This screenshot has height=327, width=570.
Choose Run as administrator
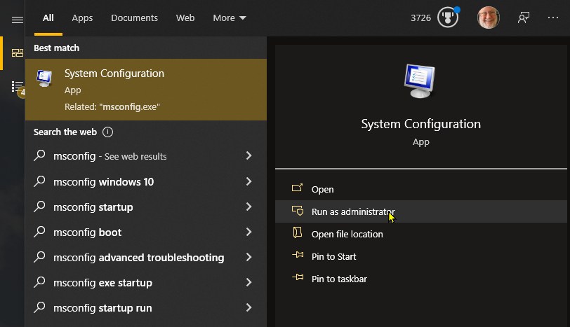point(421,211)
